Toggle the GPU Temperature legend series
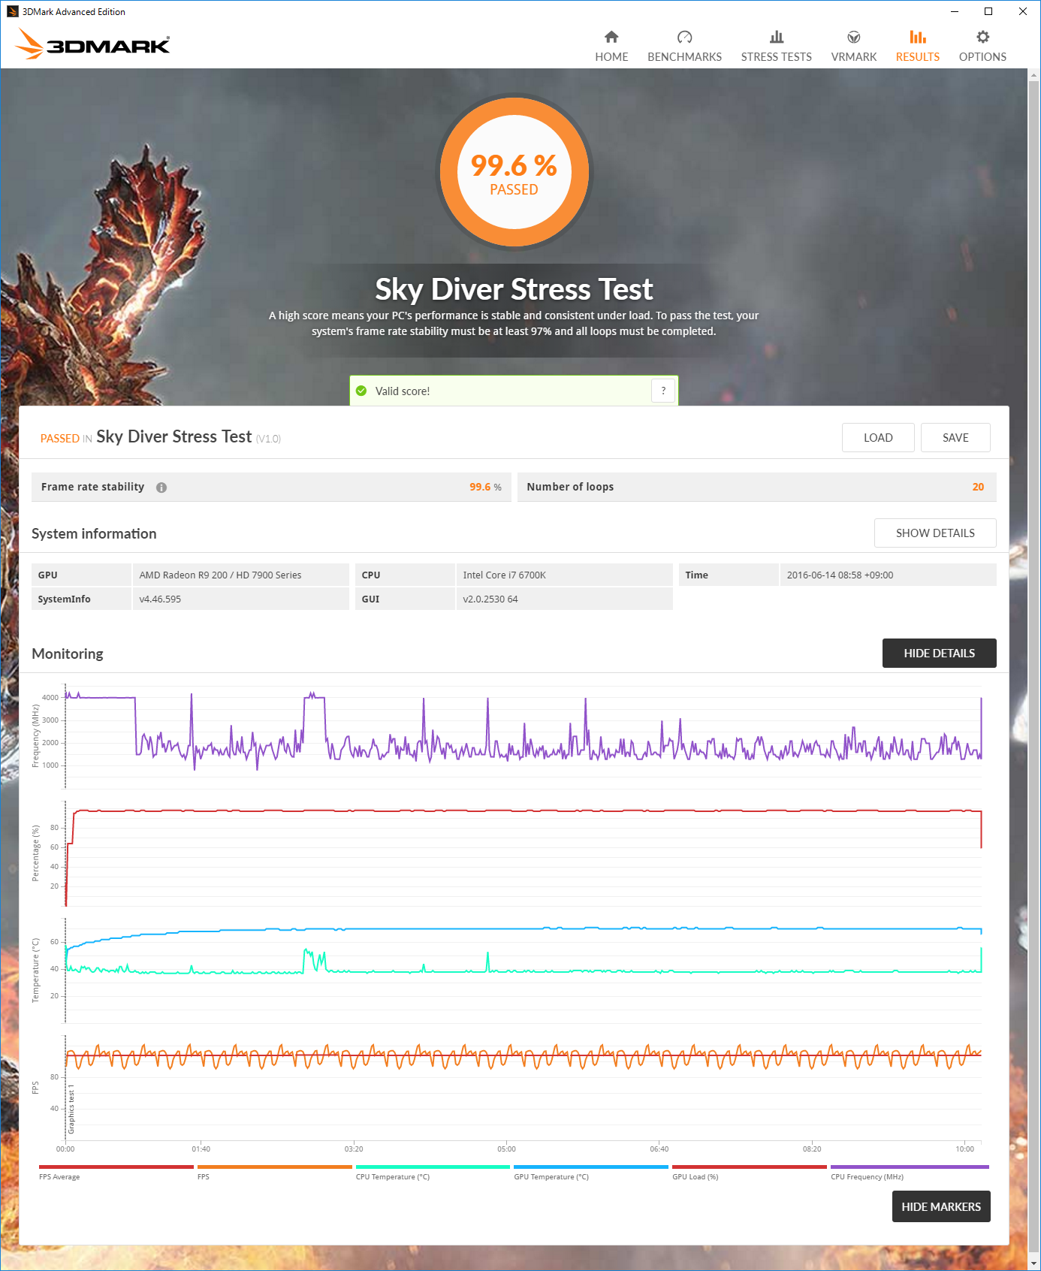This screenshot has height=1271, width=1041. pyautogui.click(x=591, y=1172)
